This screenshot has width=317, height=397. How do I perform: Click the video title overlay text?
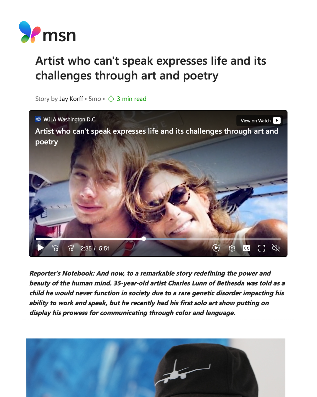click(157, 136)
